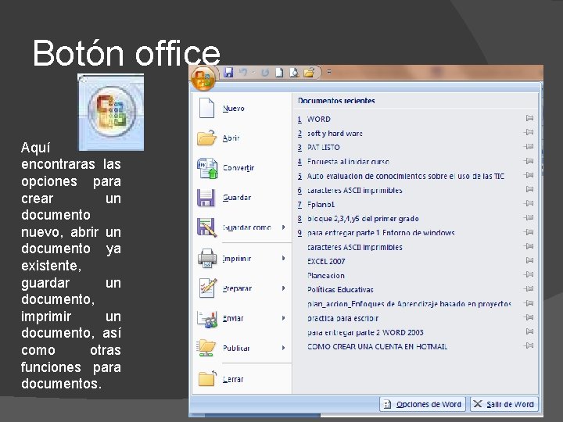The height and width of the screenshot is (422, 563).
Task: Click the Enviar icon
Action: 207,318
